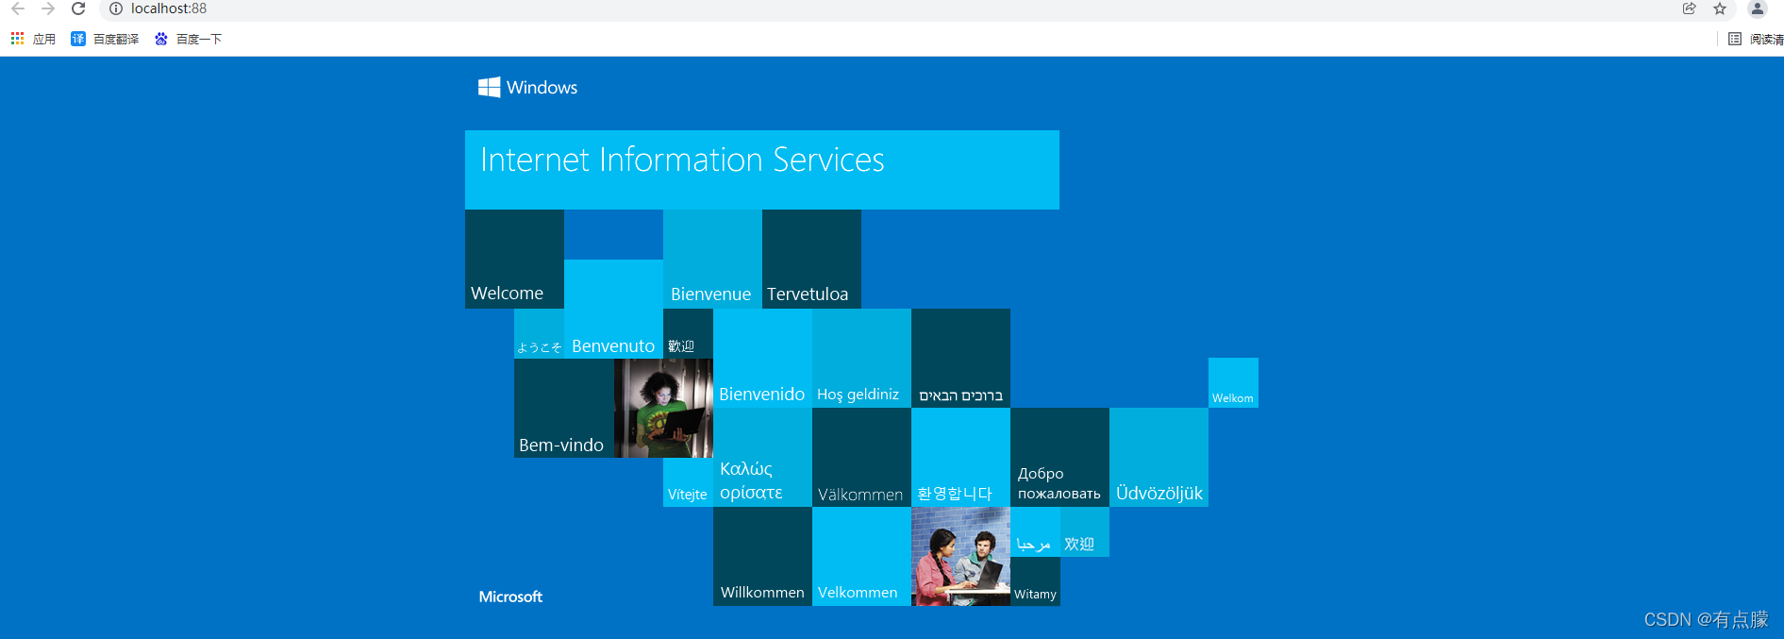Viewport: 1784px width, 639px height.
Task: Open the 百度翻译 bookmark
Action: [105, 39]
